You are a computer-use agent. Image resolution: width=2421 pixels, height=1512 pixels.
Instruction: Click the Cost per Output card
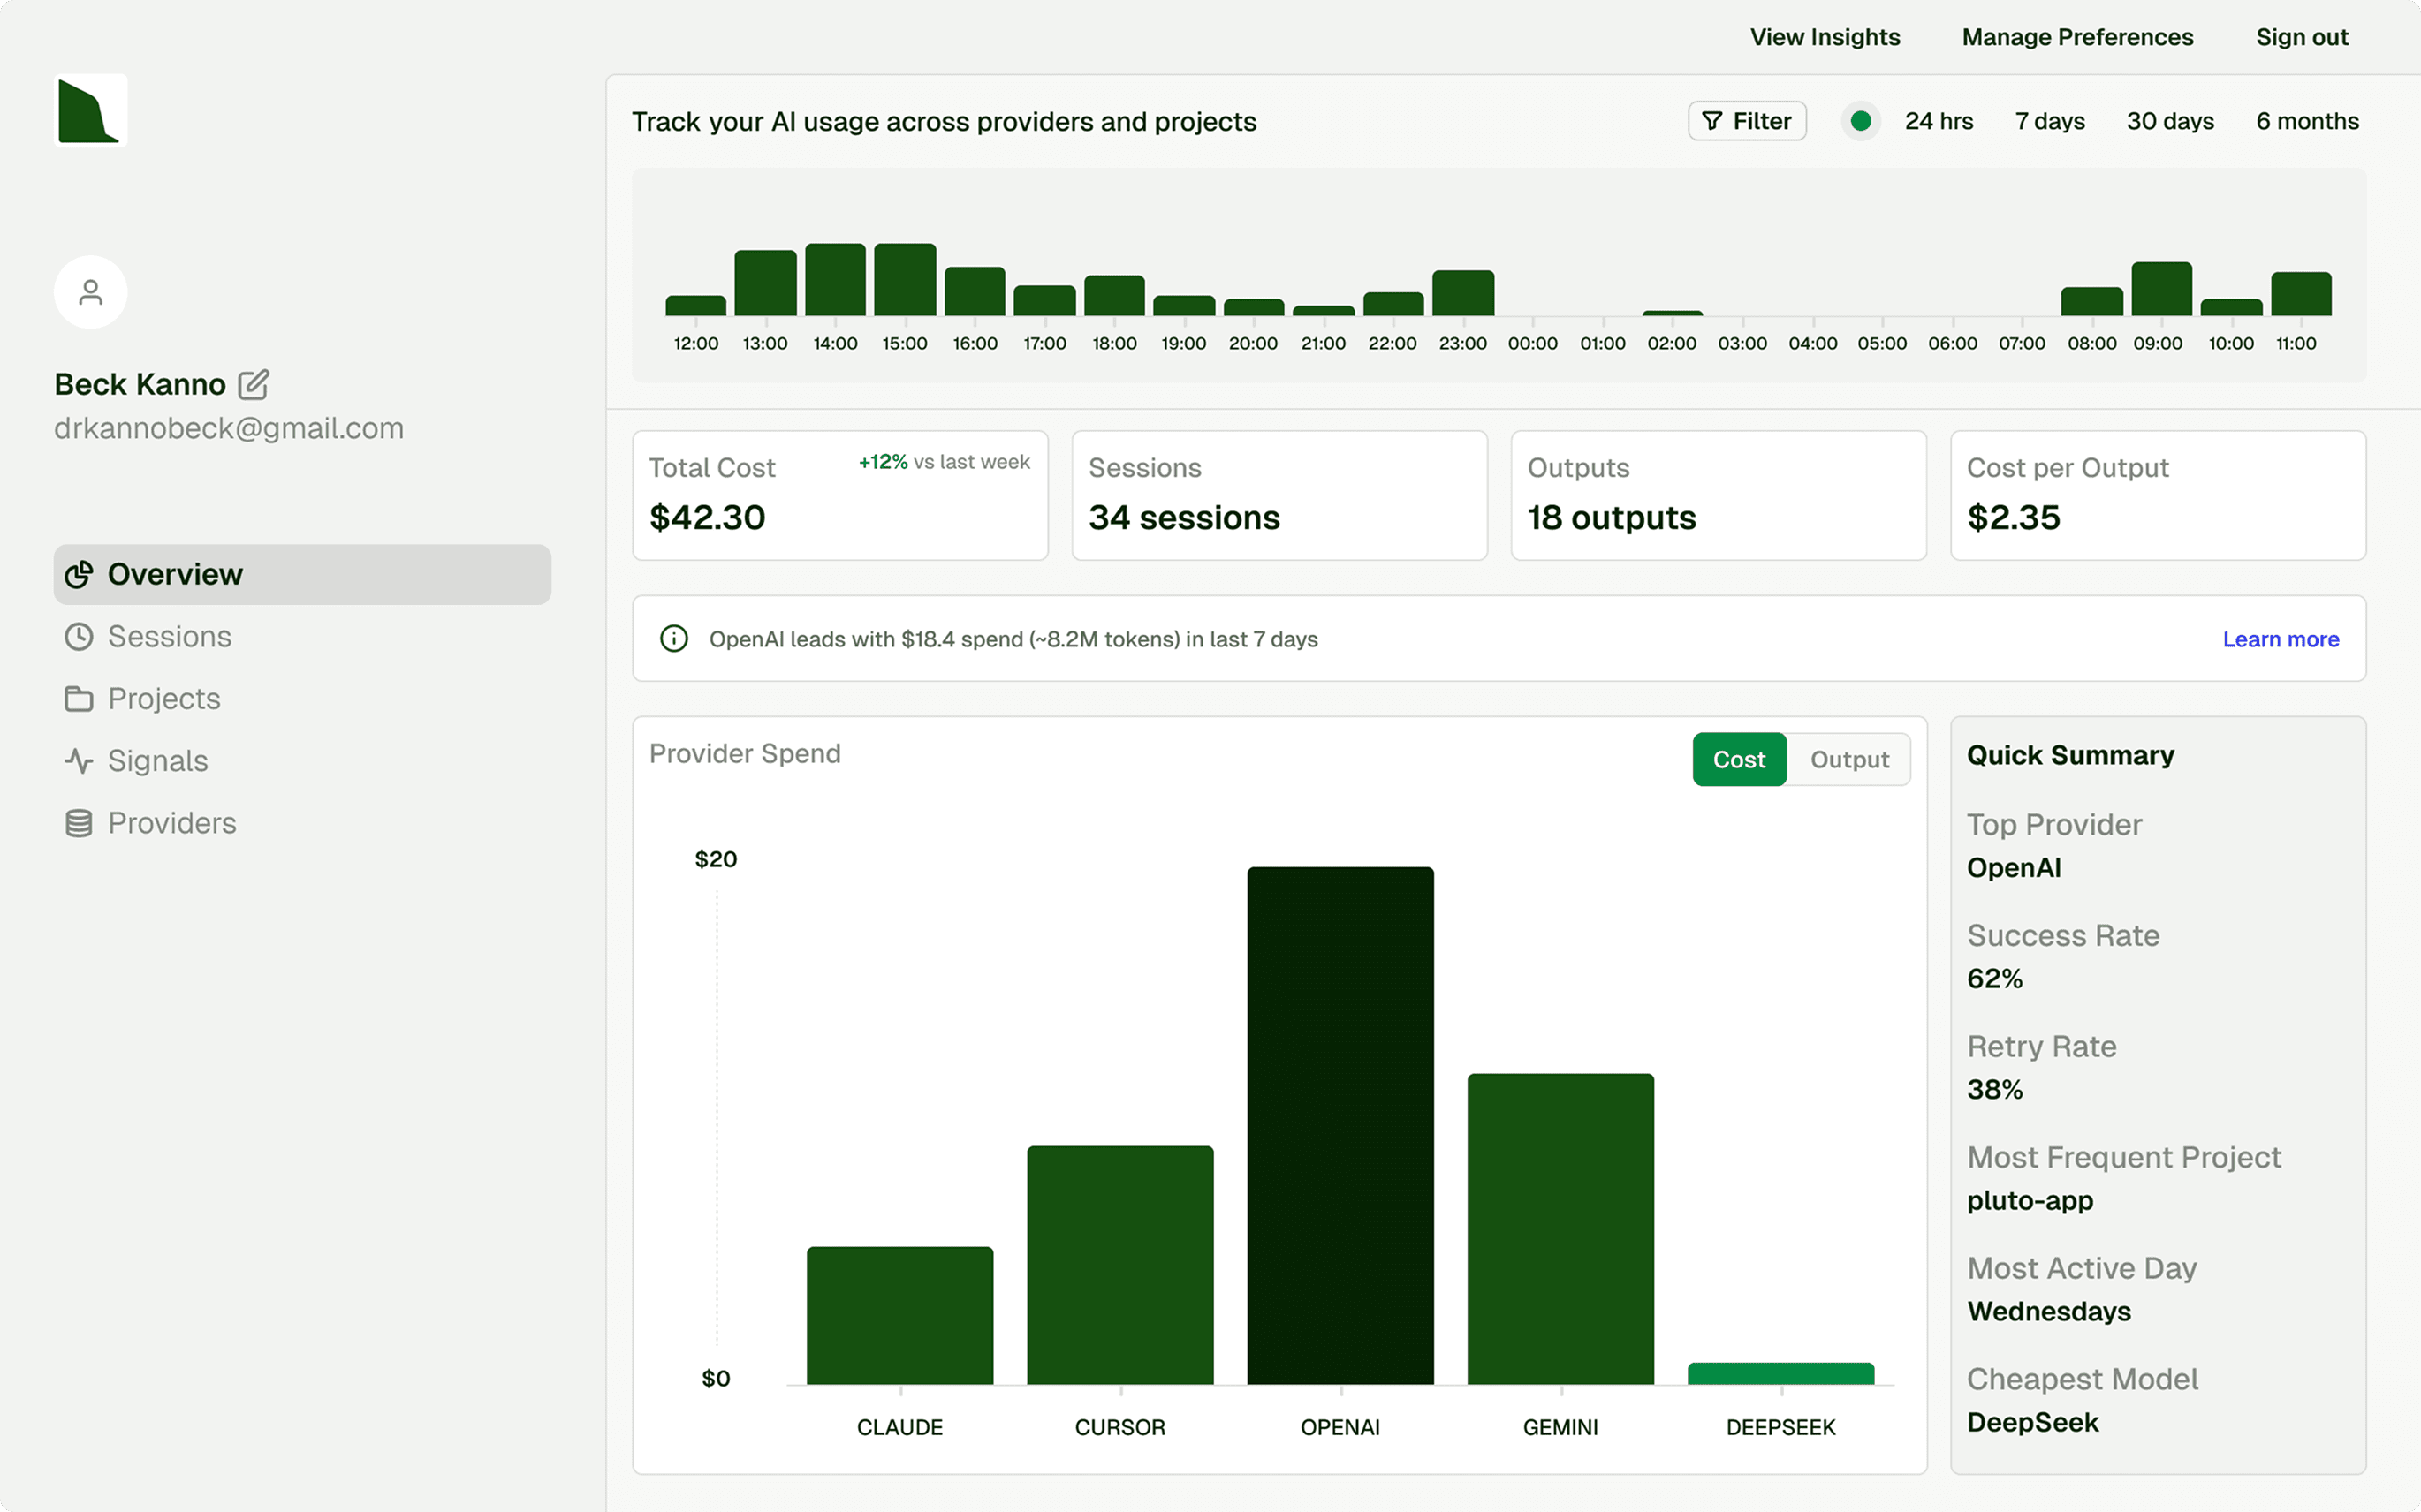pyautogui.click(x=2158, y=495)
